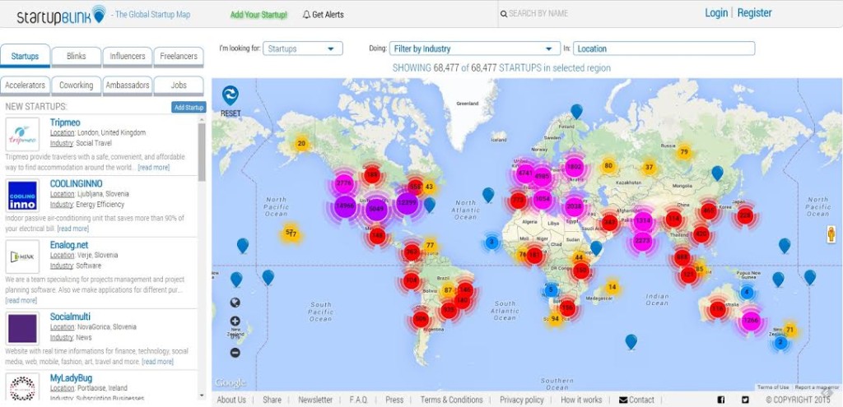The image size is (843, 407).
Task: Select the Coworking tab
Action: (x=77, y=85)
